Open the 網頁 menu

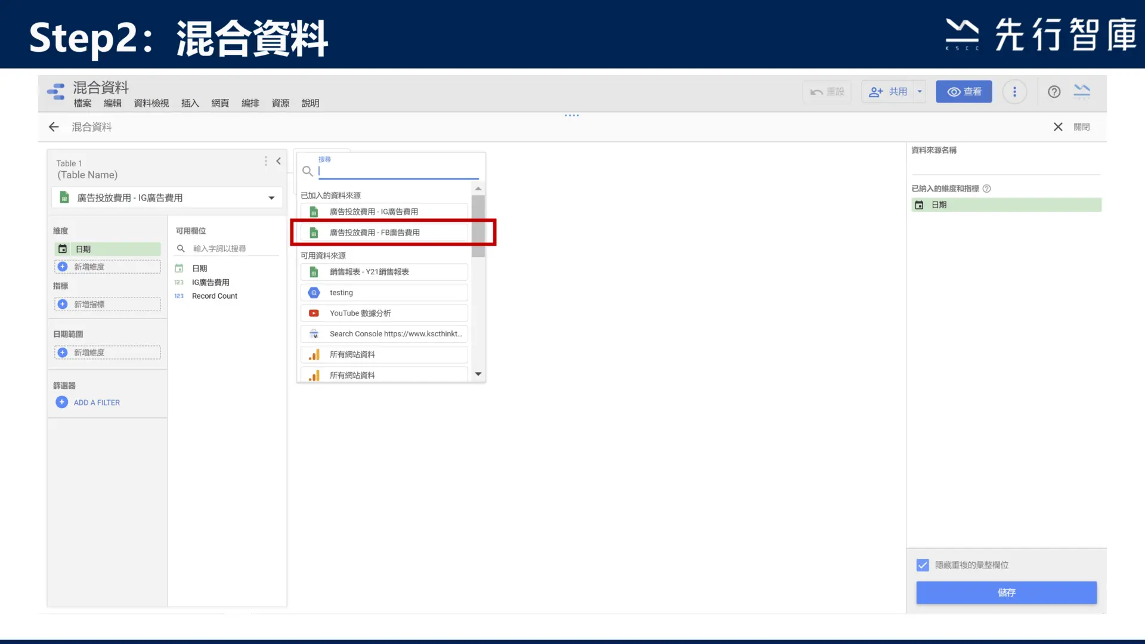pyautogui.click(x=220, y=103)
